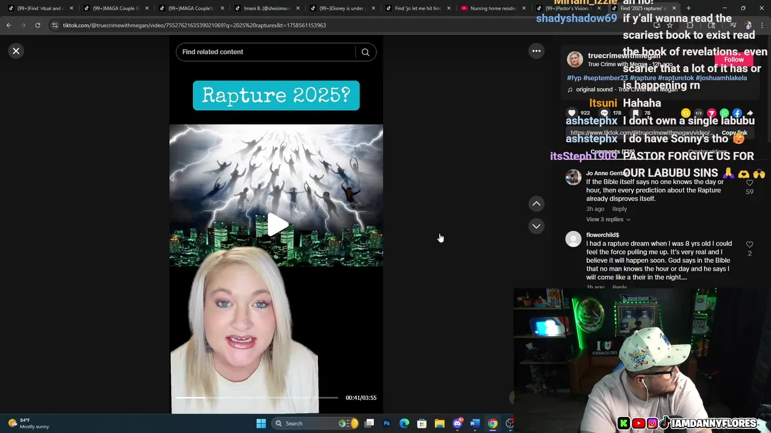
Task: Switch to Creator videos tab
Action: 707,152
